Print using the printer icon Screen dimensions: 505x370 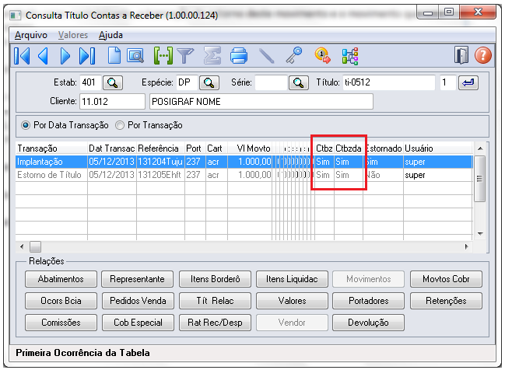tap(239, 56)
